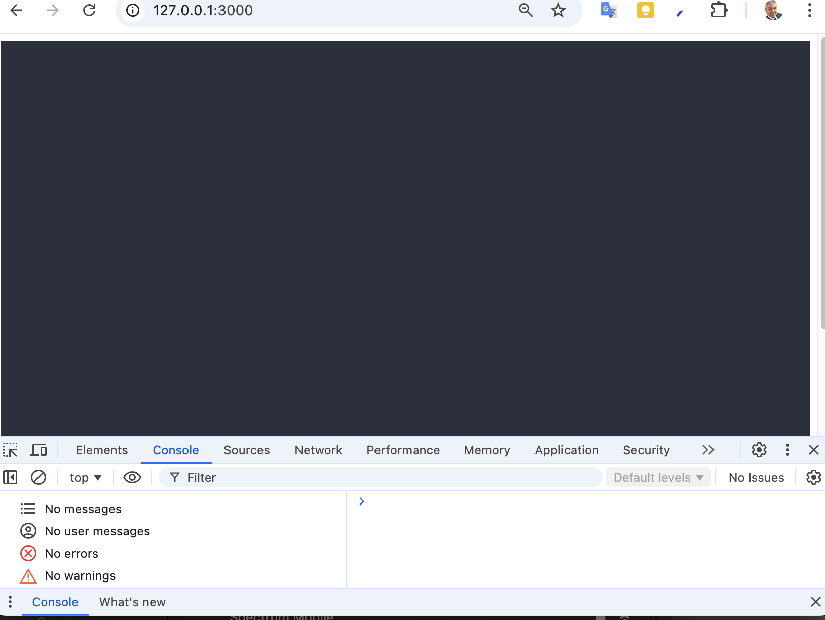Close the bottom drawer
Viewport: 825px width, 620px height.
(815, 602)
